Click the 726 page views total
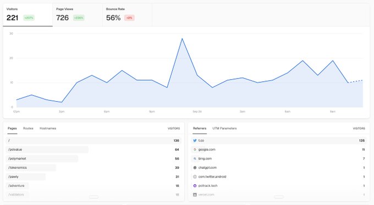The height and width of the screenshot is (205, 374). pos(63,18)
